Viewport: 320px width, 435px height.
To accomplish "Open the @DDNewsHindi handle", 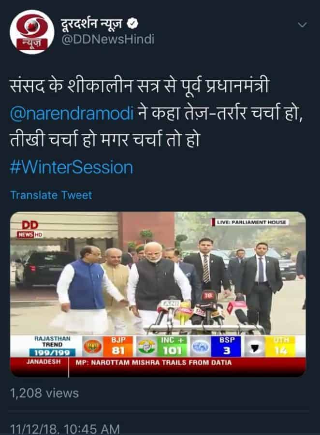I will pos(107,39).
